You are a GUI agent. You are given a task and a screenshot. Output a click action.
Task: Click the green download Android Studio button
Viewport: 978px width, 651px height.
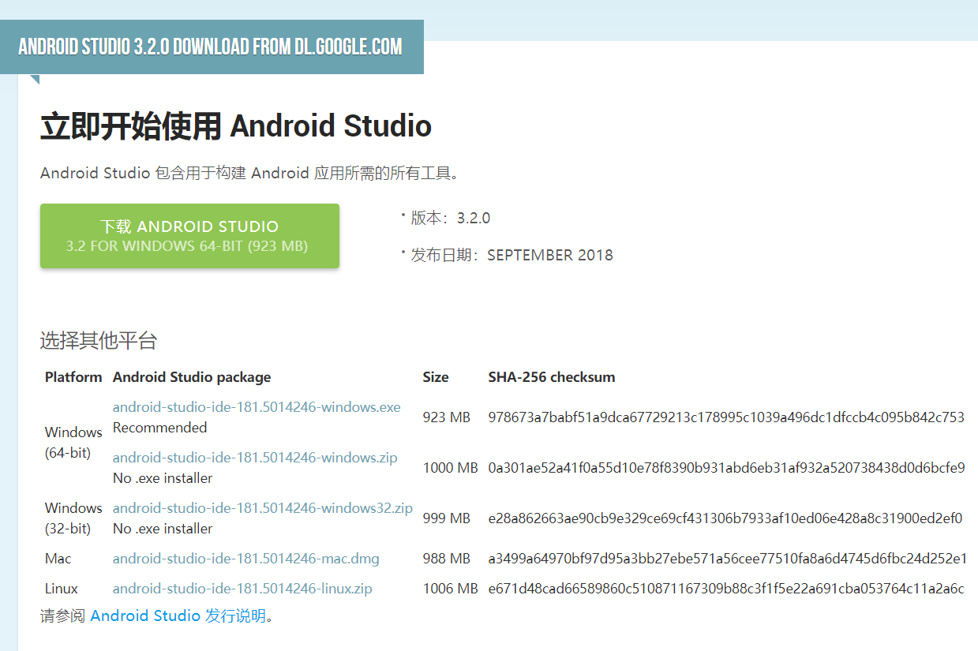coord(189,236)
